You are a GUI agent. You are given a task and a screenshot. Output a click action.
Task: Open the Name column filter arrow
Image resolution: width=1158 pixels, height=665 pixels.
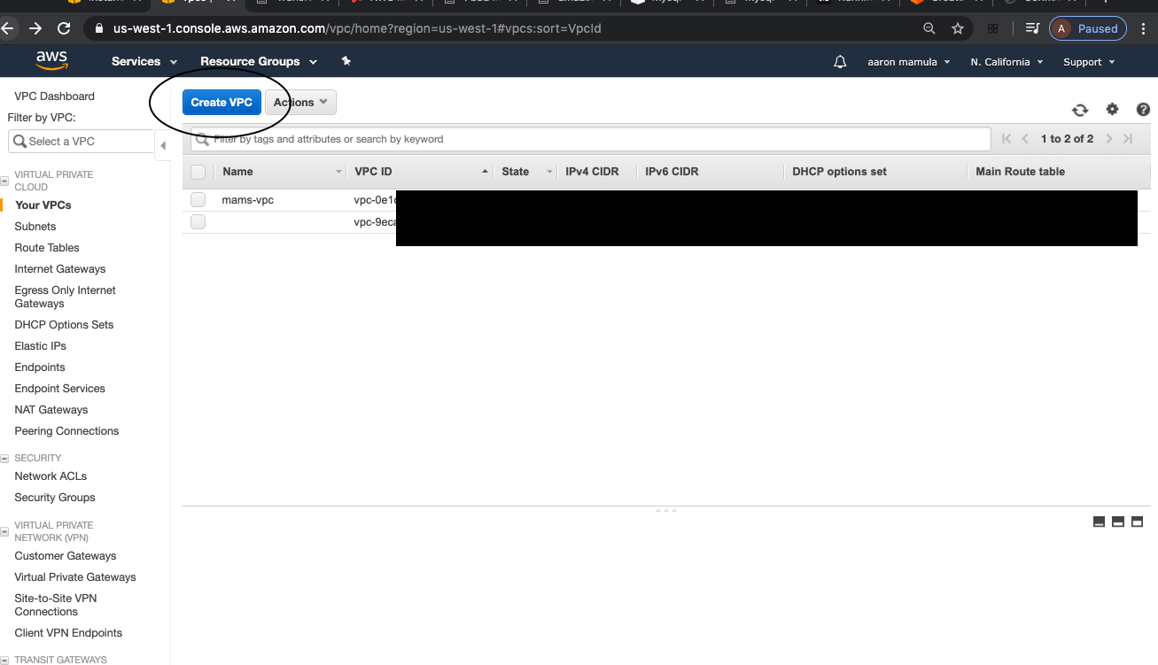tap(339, 172)
